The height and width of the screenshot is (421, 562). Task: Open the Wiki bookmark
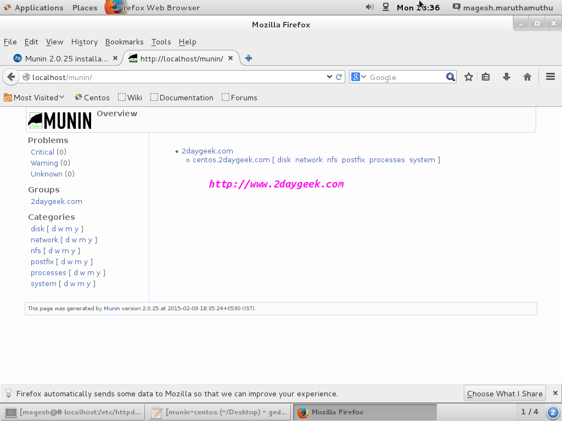coord(130,98)
